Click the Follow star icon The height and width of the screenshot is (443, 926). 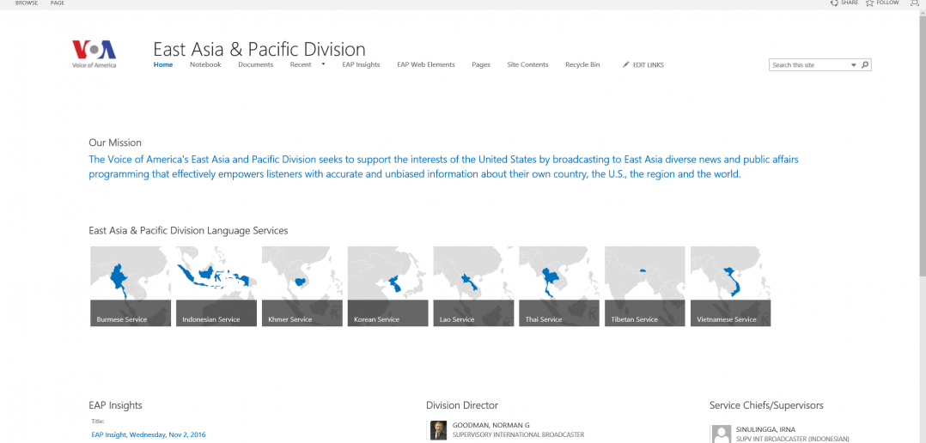869,3
